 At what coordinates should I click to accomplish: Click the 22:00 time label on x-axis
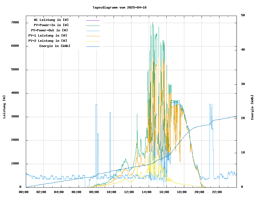coord(217,192)
